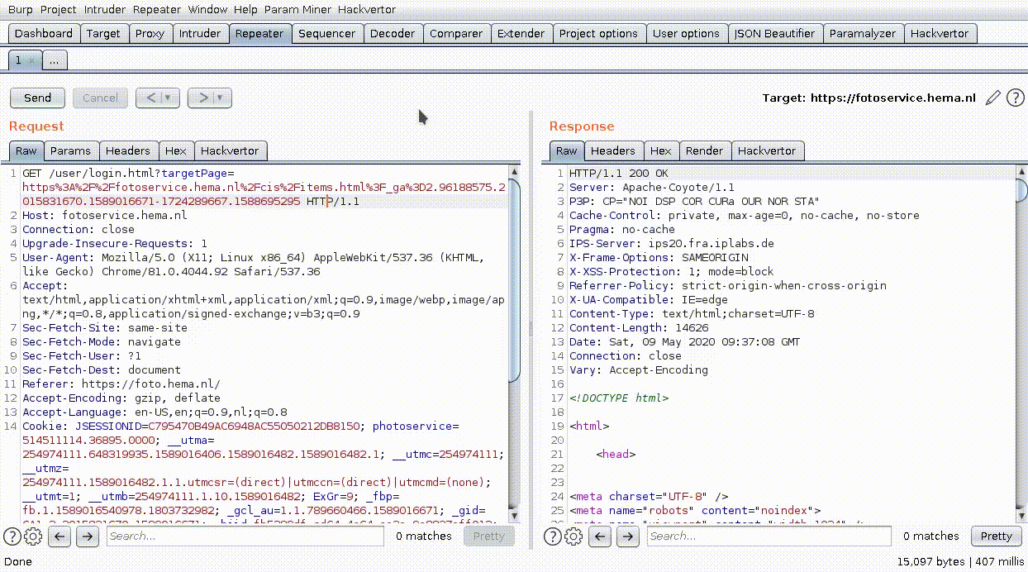The width and height of the screenshot is (1028, 572).
Task: Go forward in request history
Action: tap(204, 98)
